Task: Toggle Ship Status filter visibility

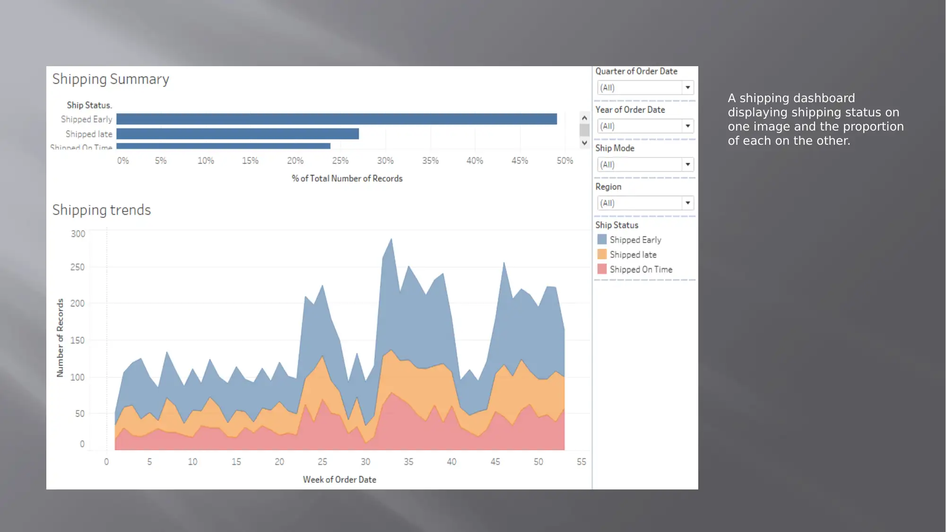Action: 616,225
